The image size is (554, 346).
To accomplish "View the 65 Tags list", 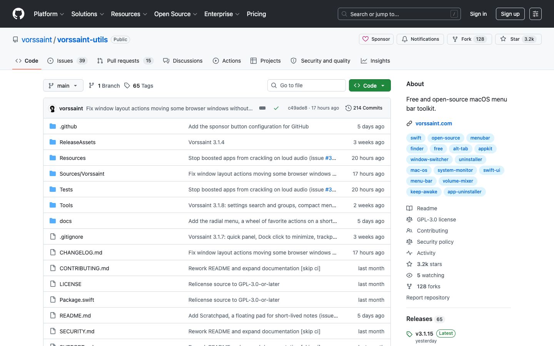I will pos(139,86).
